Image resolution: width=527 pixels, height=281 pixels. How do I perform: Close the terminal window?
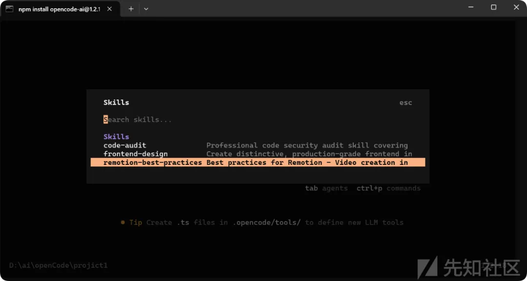[x=516, y=7]
